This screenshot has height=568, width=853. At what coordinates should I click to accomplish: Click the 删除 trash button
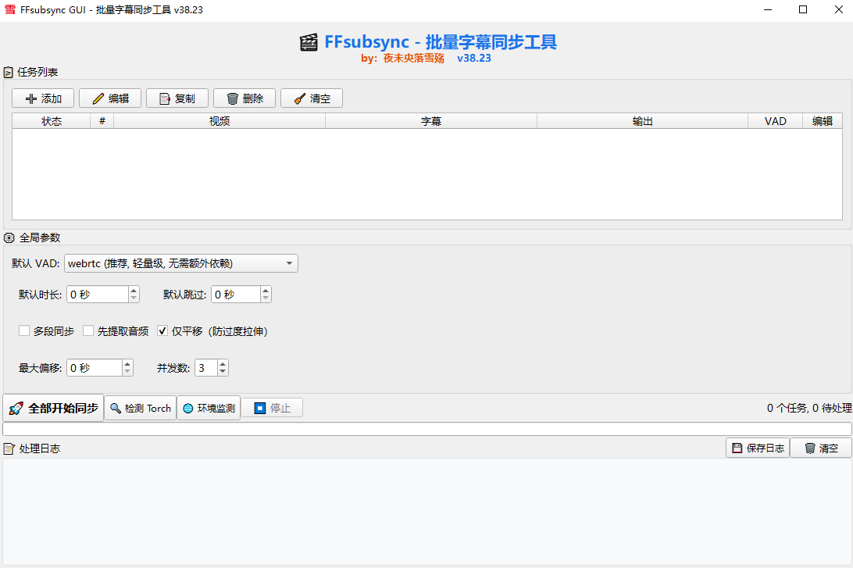[244, 98]
